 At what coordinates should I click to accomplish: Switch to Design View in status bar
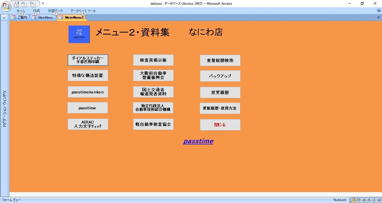[x=379, y=200]
